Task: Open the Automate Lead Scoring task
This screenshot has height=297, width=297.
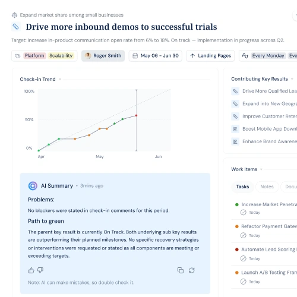Action: (269, 249)
